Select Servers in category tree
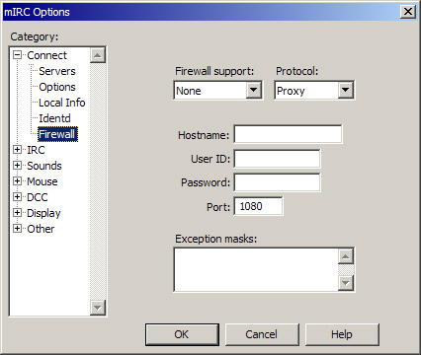421x355 pixels. coord(57,71)
